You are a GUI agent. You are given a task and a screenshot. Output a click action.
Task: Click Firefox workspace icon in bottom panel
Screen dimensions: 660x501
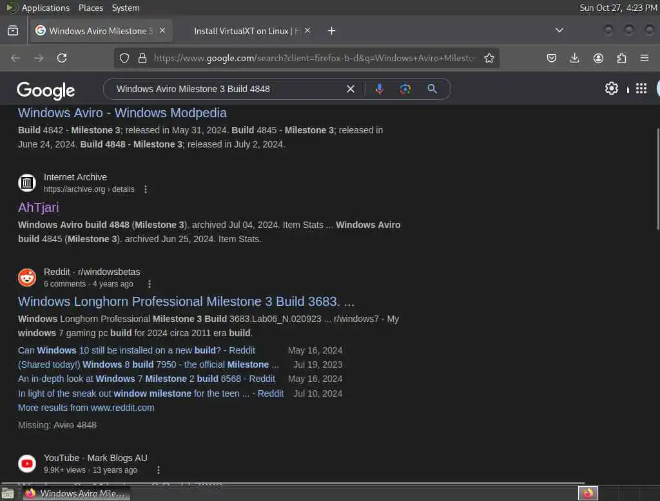point(588,493)
